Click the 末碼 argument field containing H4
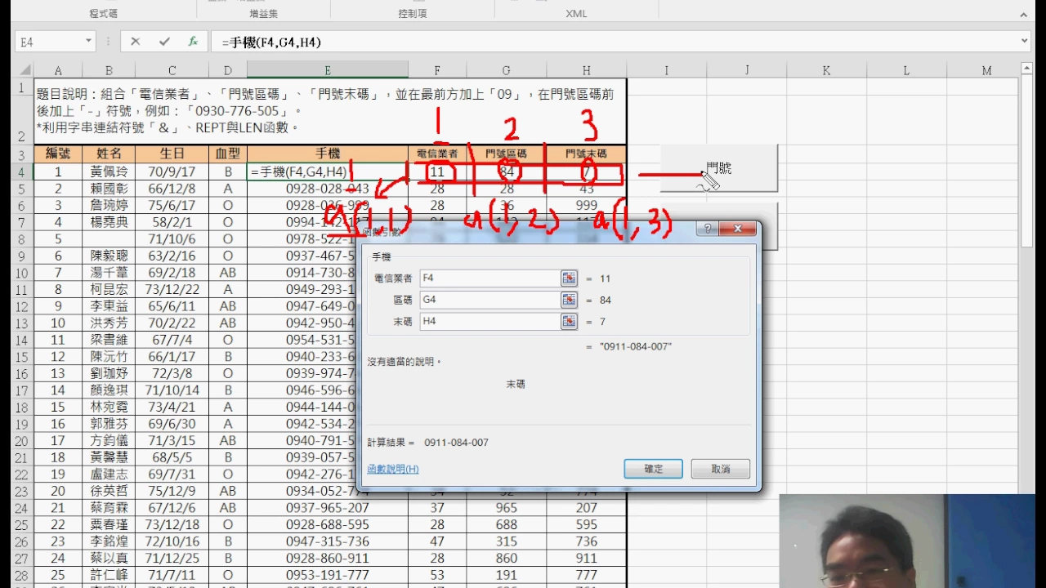This screenshot has width=1046, height=588. click(x=489, y=322)
